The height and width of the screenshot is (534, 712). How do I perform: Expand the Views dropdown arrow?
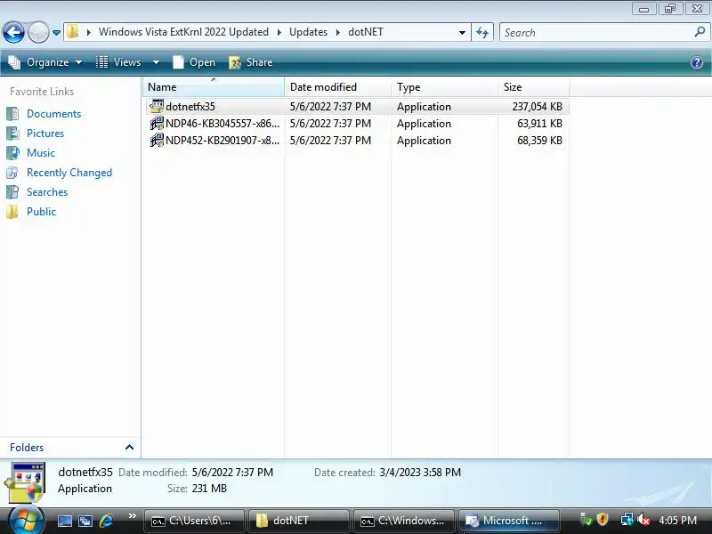click(x=156, y=62)
